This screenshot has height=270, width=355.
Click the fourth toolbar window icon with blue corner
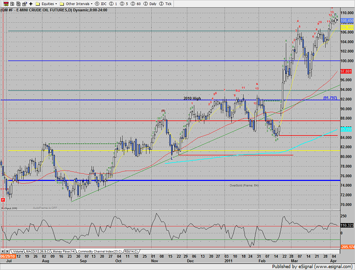[x=25, y=4]
